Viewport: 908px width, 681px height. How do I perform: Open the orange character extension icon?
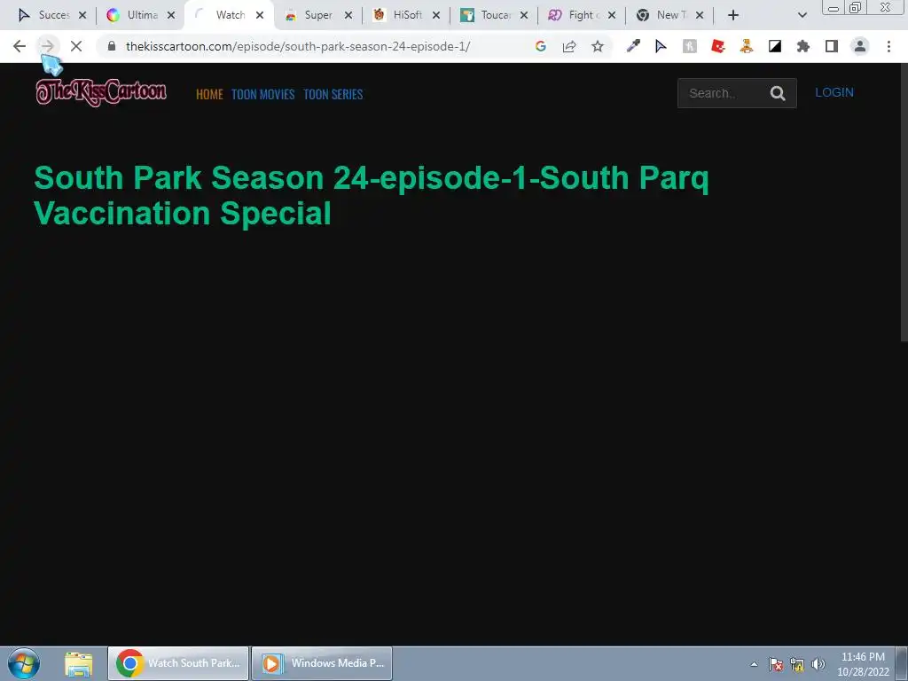pos(747,46)
